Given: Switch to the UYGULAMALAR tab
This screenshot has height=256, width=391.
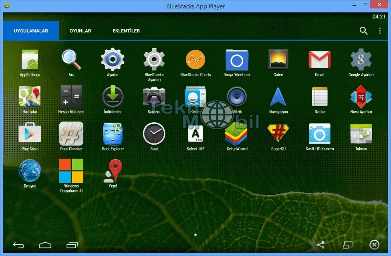Looking at the screenshot, I should click(31, 31).
